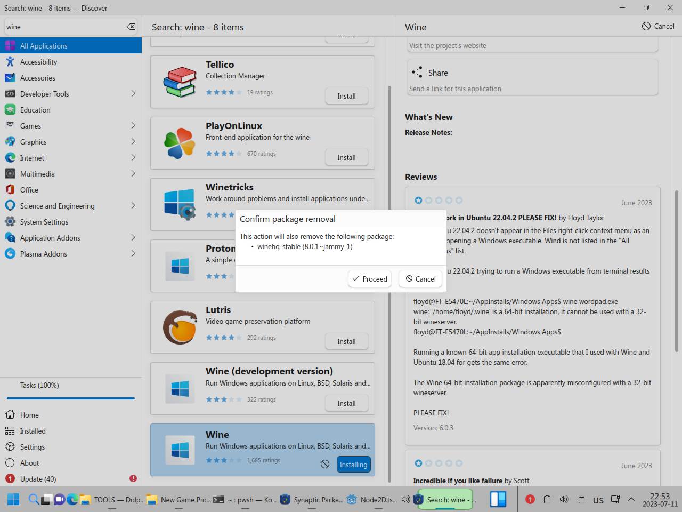This screenshot has width=682, height=512.
Task: Install Wine (development version)
Action: [346, 403]
